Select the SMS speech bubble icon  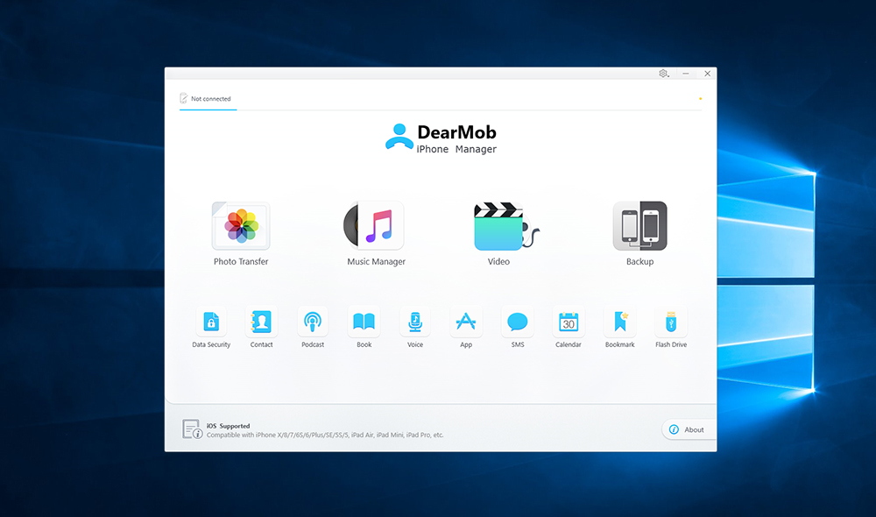pos(518,322)
